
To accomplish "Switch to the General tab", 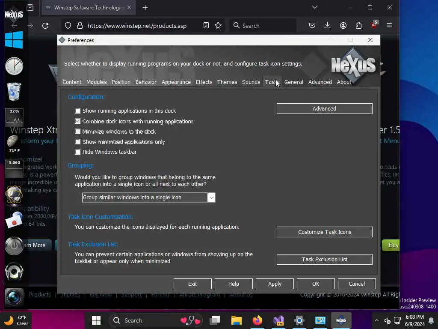I will (x=293, y=82).
